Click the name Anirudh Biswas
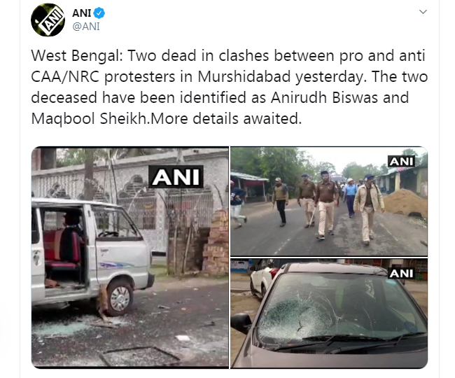 [x=324, y=98]
